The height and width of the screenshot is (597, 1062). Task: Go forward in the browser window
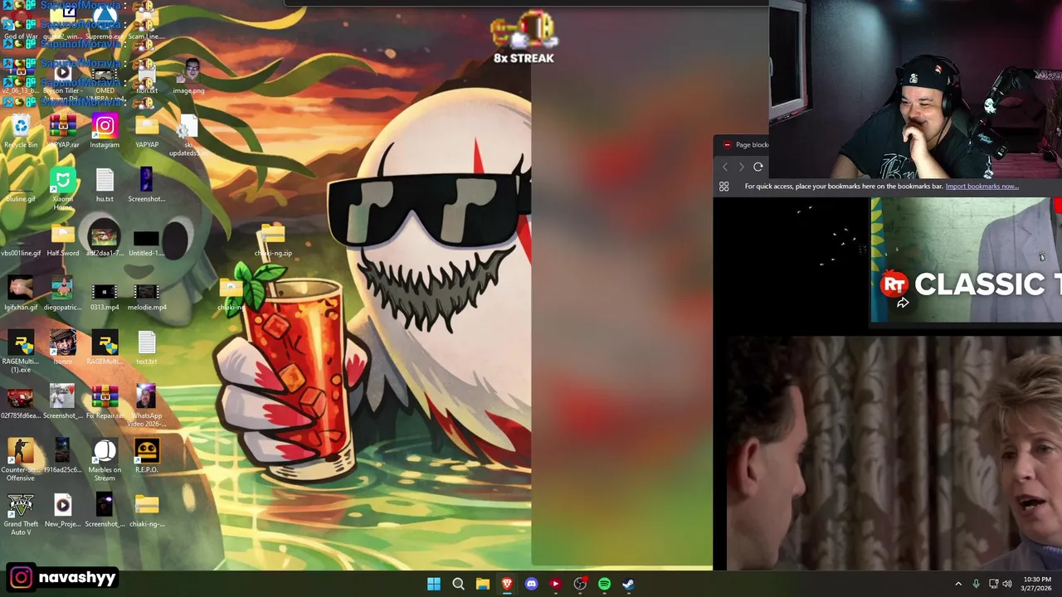(741, 167)
